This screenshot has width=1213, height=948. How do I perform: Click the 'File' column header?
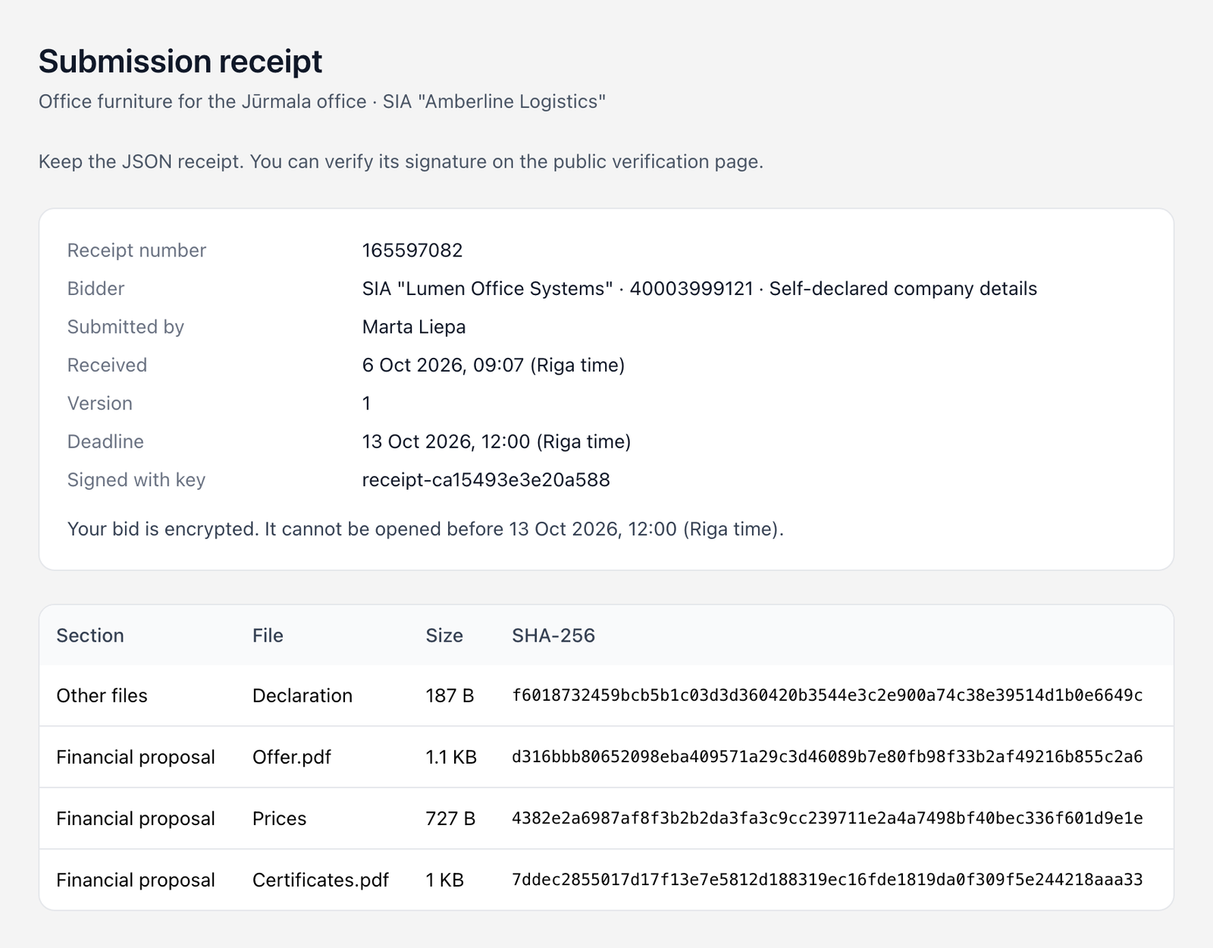[268, 636]
